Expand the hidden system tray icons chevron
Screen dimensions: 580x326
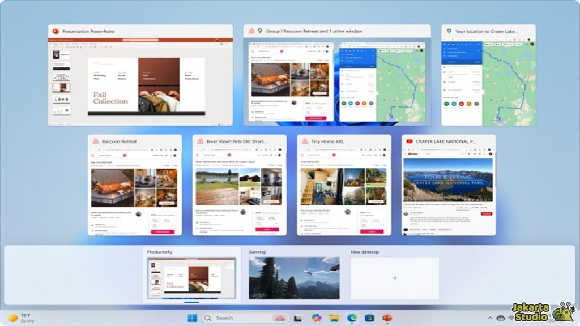(x=490, y=318)
